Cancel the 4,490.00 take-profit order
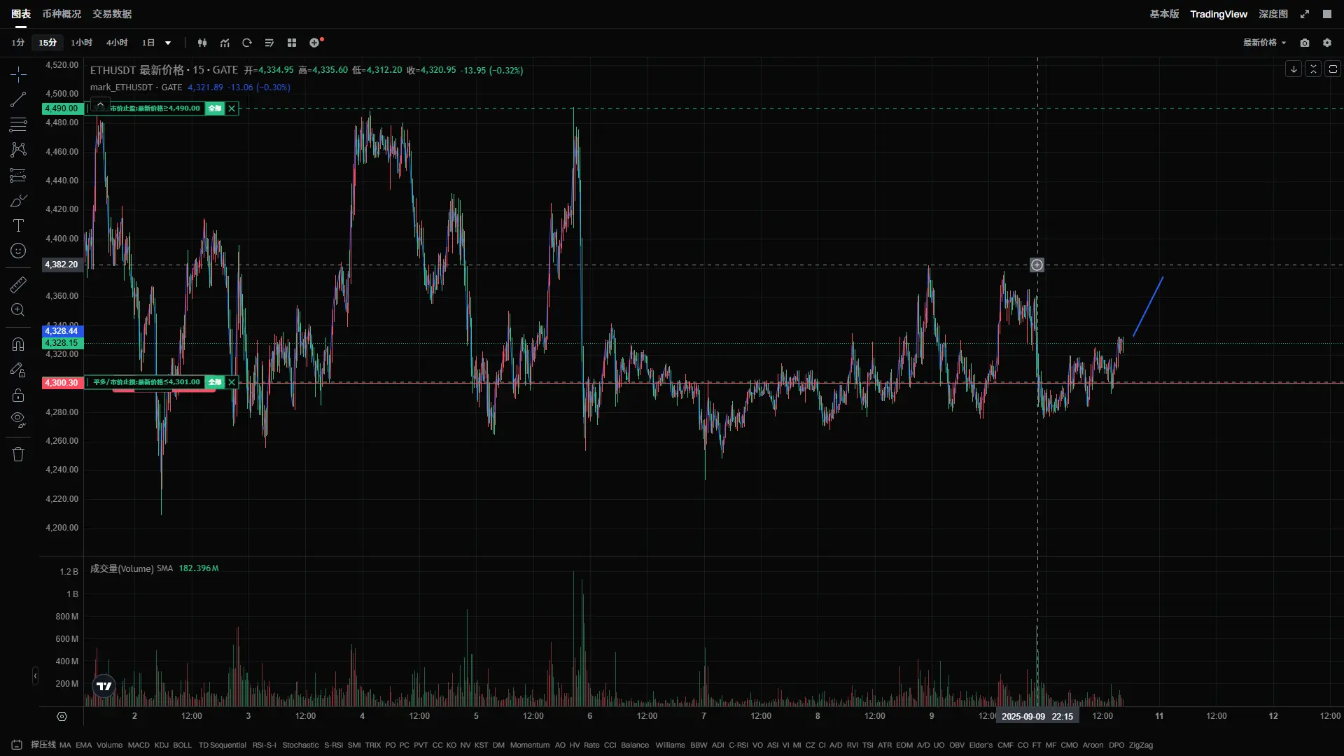 click(x=232, y=108)
